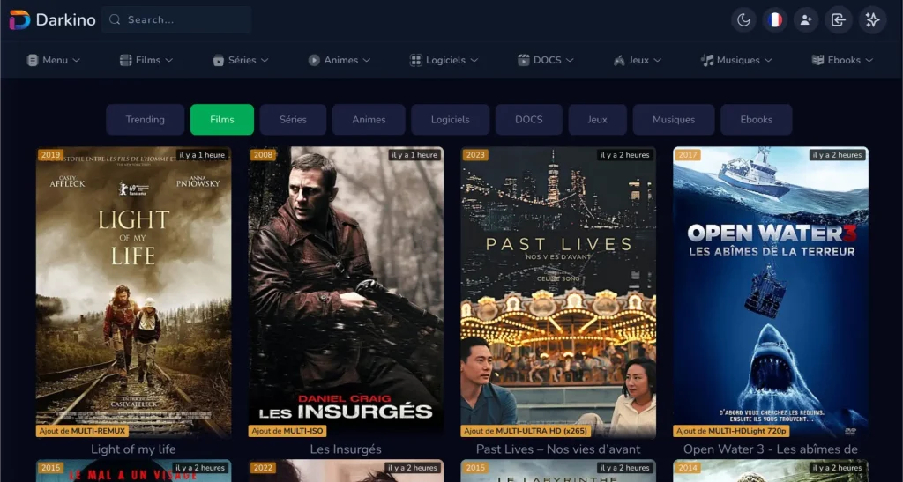The height and width of the screenshot is (482, 903).
Task: Open the Les Insurgés poster
Action: pos(346,293)
